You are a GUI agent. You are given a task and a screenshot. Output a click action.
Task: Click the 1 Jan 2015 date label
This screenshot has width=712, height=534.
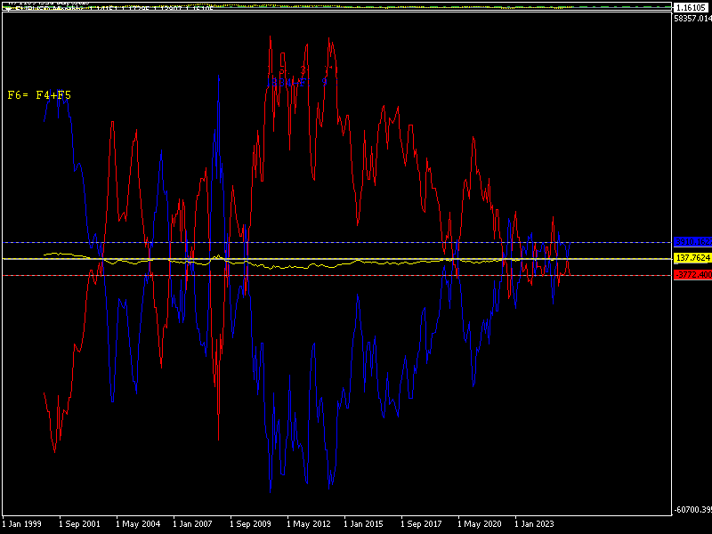363,524
